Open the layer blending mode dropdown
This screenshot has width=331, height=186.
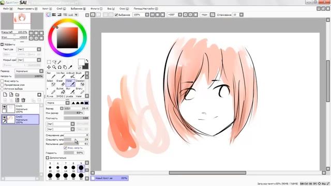(x=41, y=71)
